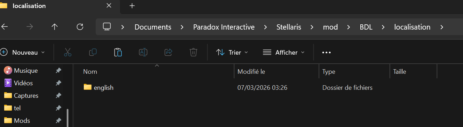Click the Copy icon in toolbar
The image size is (463, 127).
pyautogui.click(x=93, y=53)
